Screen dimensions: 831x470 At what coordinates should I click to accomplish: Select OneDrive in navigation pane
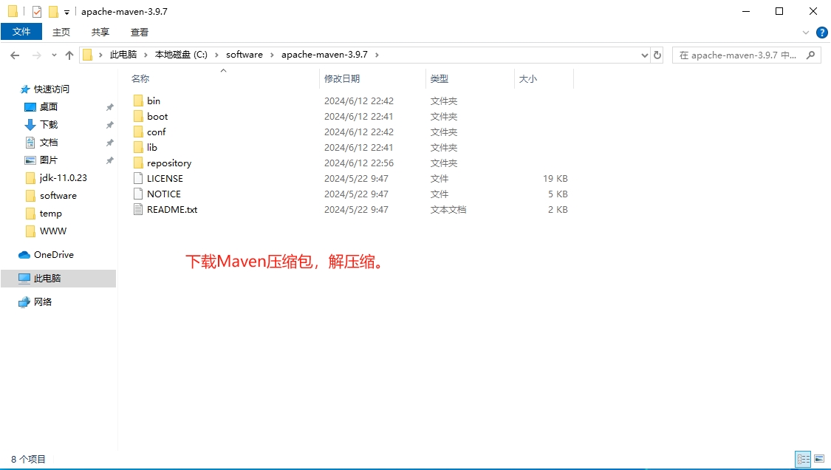pos(53,255)
